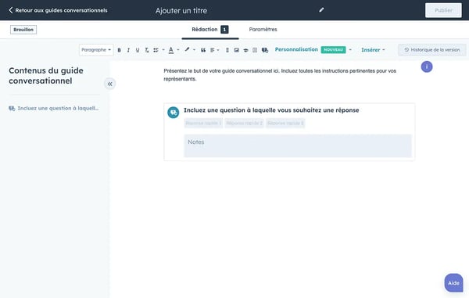Click the highlight color pen icon

187,50
